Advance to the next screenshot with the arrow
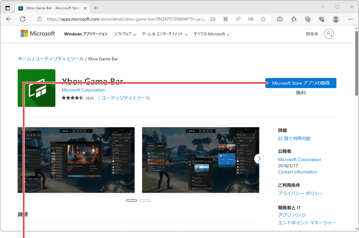The height and width of the screenshot is (238, 359). pos(259,159)
